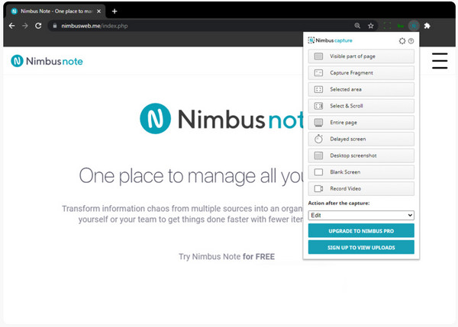458x327 pixels.
Task: Open the Nimbus Capture help icon
Action: click(x=411, y=41)
